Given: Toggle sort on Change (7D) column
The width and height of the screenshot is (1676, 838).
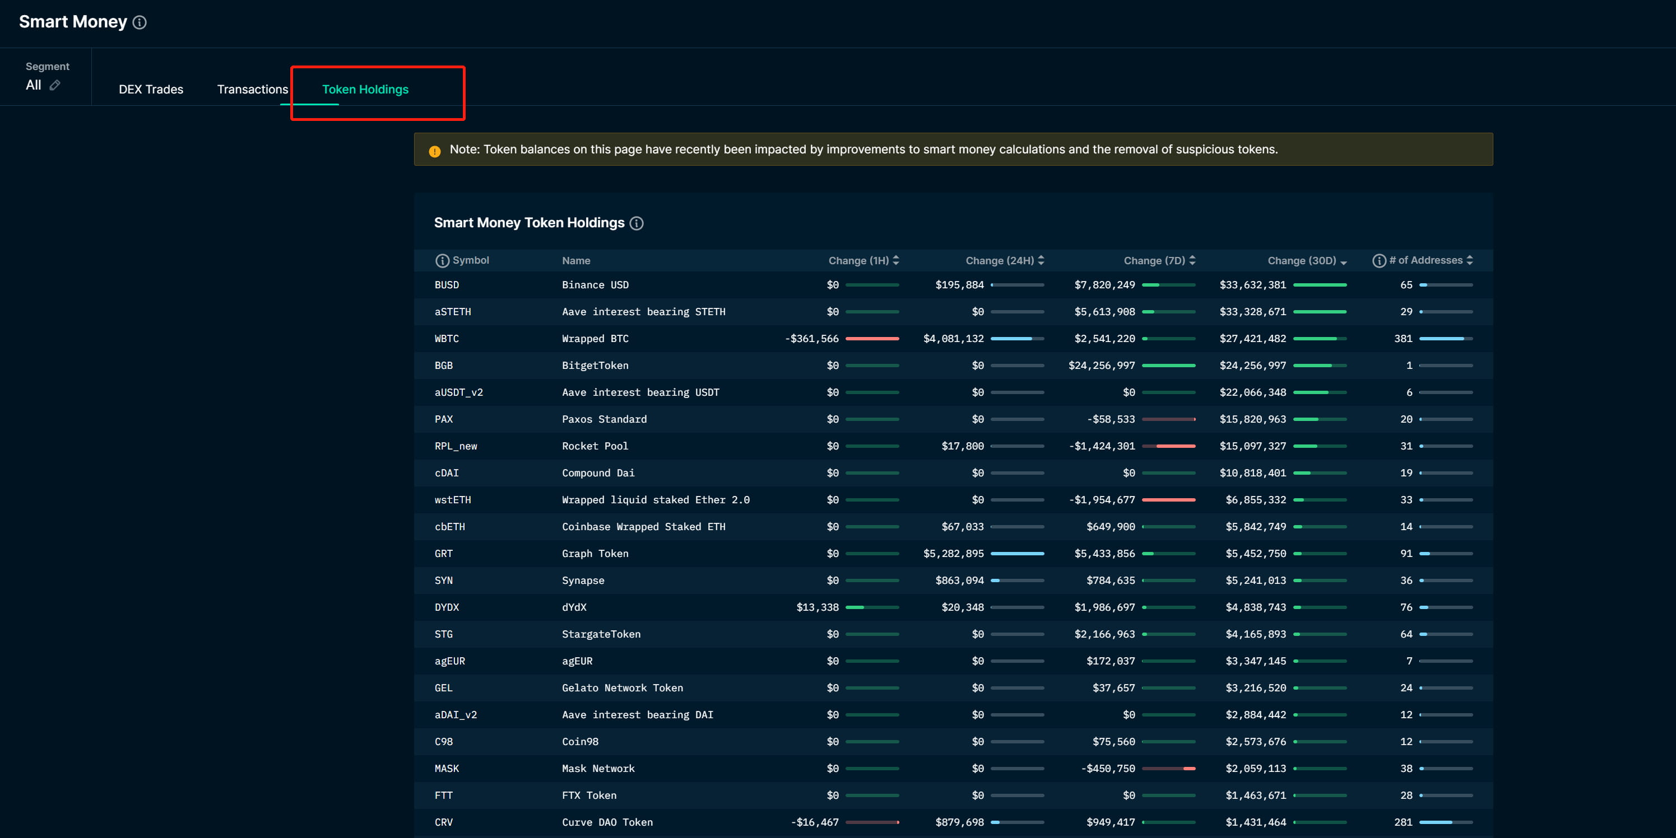Looking at the screenshot, I should 1192,260.
